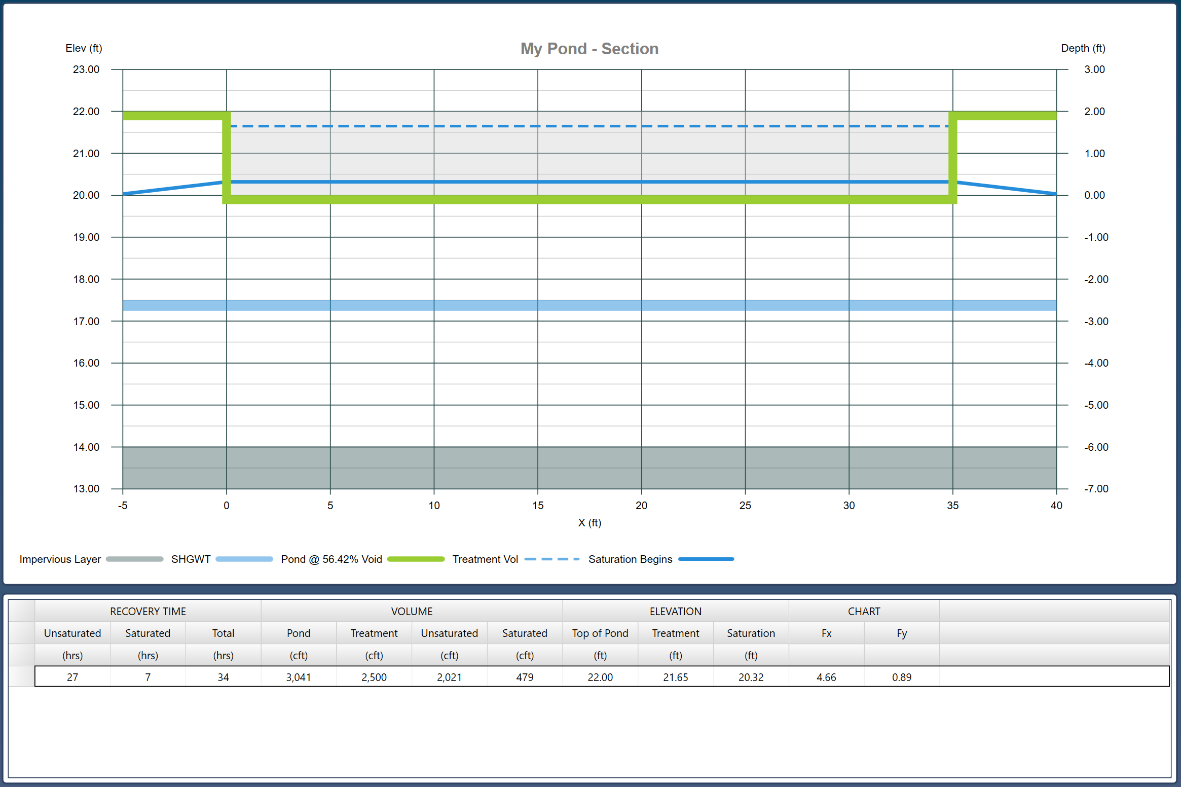Select the Saturated hours cell showing 7
The height and width of the screenshot is (787, 1181).
pos(148,677)
